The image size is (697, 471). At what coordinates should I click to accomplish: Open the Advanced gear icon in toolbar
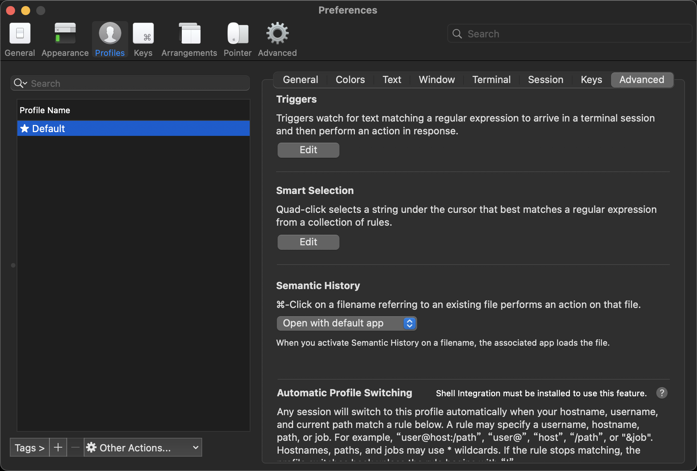pyautogui.click(x=277, y=40)
